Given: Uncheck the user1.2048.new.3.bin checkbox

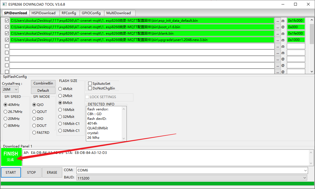Looking at the screenshot, I should coord(7,40).
